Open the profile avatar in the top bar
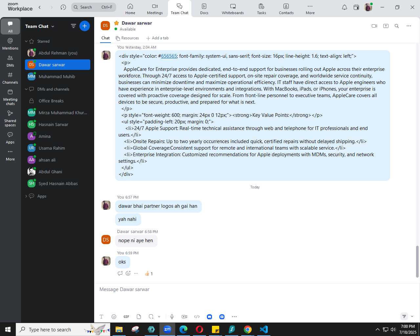 [368, 7]
